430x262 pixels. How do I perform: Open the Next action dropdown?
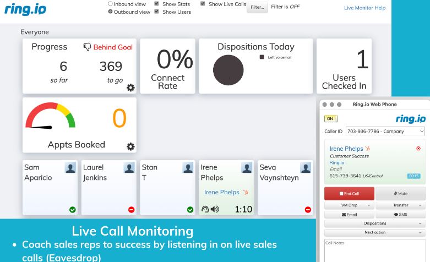click(x=375, y=232)
